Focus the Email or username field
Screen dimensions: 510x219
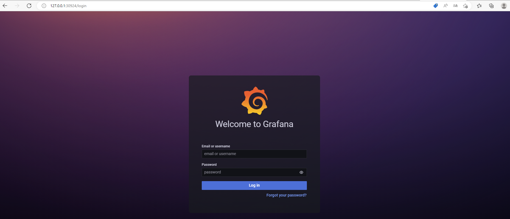[254, 154]
